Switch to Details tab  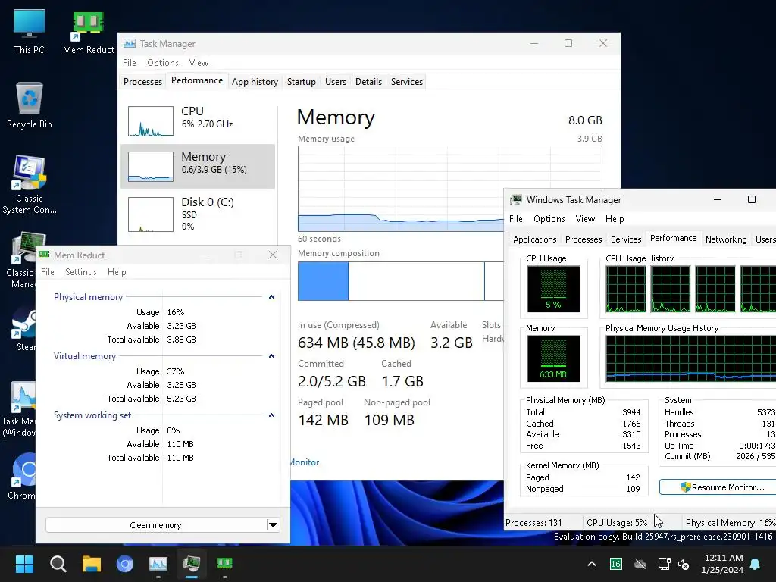[x=369, y=82]
